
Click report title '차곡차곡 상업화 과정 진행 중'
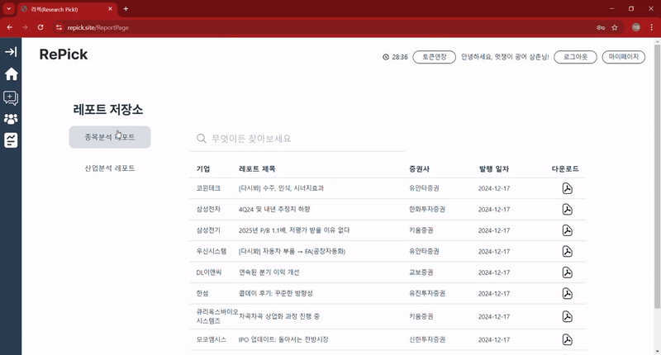coord(279,316)
